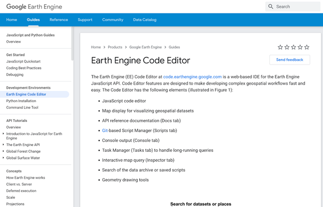The height and width of the screenshot is (207, 323).
Task: Open Coding Best Practices
Action: (24, 68)
